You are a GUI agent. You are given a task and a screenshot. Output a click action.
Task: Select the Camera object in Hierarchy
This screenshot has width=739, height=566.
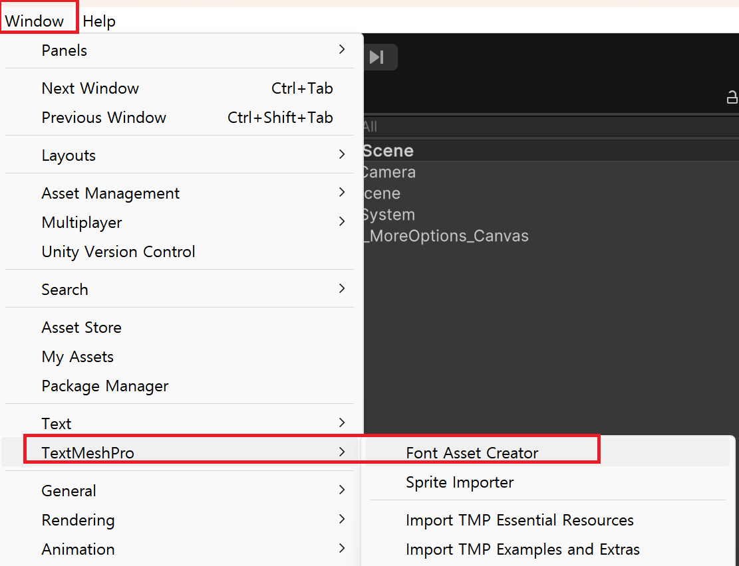[551, 172]
